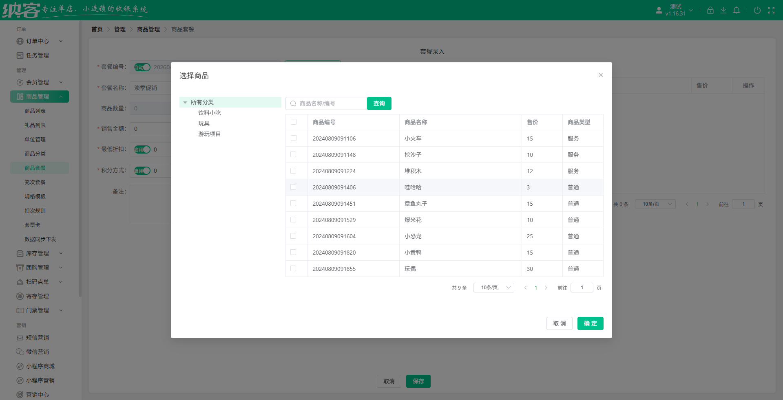The width and height of the screenshot is (783, 400).
Task: Click the user avatar icon
Action: [x=659, y=11]
